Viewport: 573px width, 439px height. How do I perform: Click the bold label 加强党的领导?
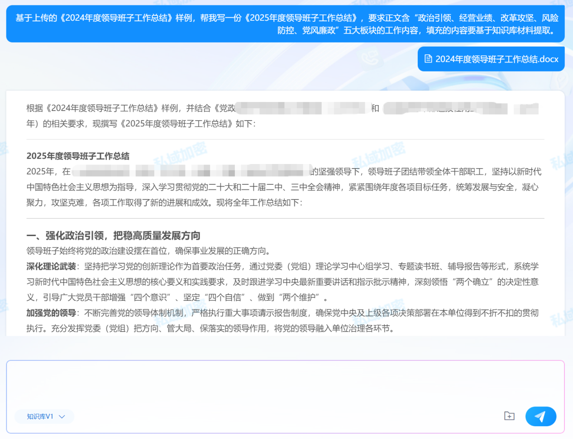coord(50,313)
